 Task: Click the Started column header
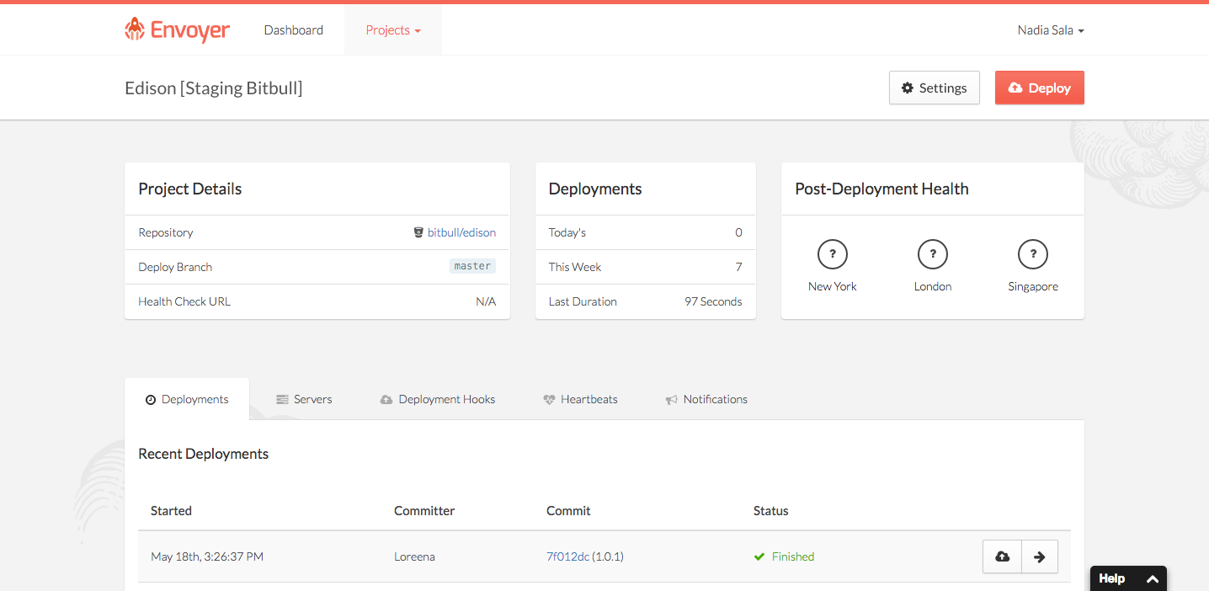coord(171,510)
